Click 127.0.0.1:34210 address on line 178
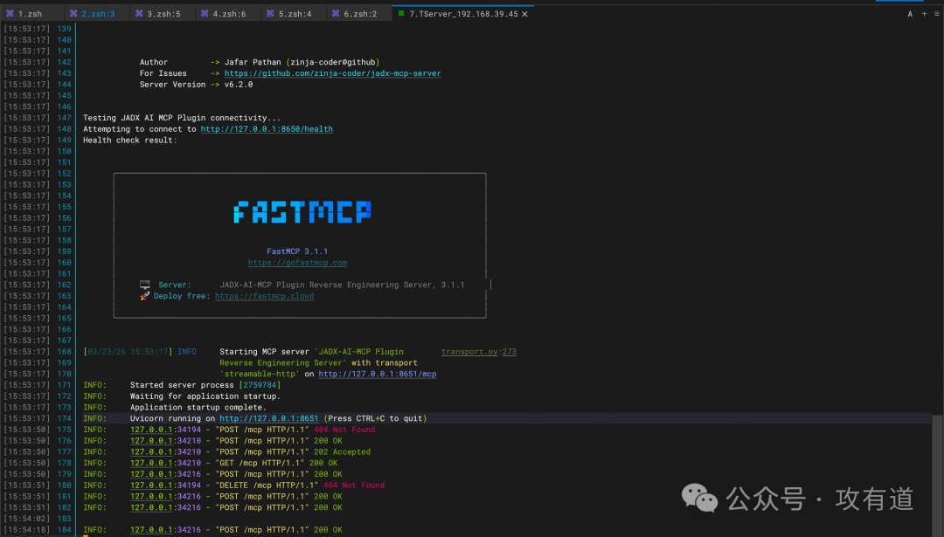944x537 pixels. click(x=165, y=463)
